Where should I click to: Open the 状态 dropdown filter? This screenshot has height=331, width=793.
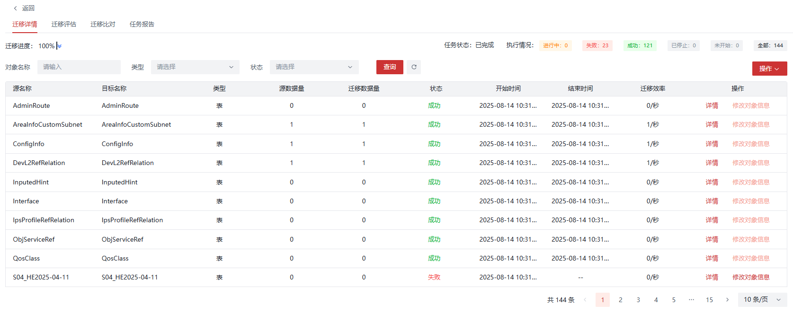coord(314,67)
